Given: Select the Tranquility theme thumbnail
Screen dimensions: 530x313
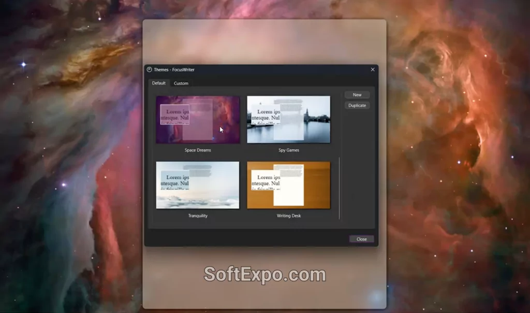Looking at the screenshot, I should pyautogui.click(x=197, y=185).
